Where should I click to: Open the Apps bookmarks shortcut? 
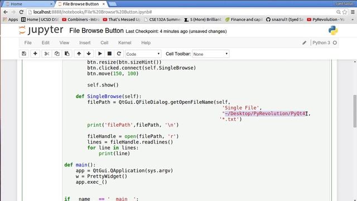10,20
